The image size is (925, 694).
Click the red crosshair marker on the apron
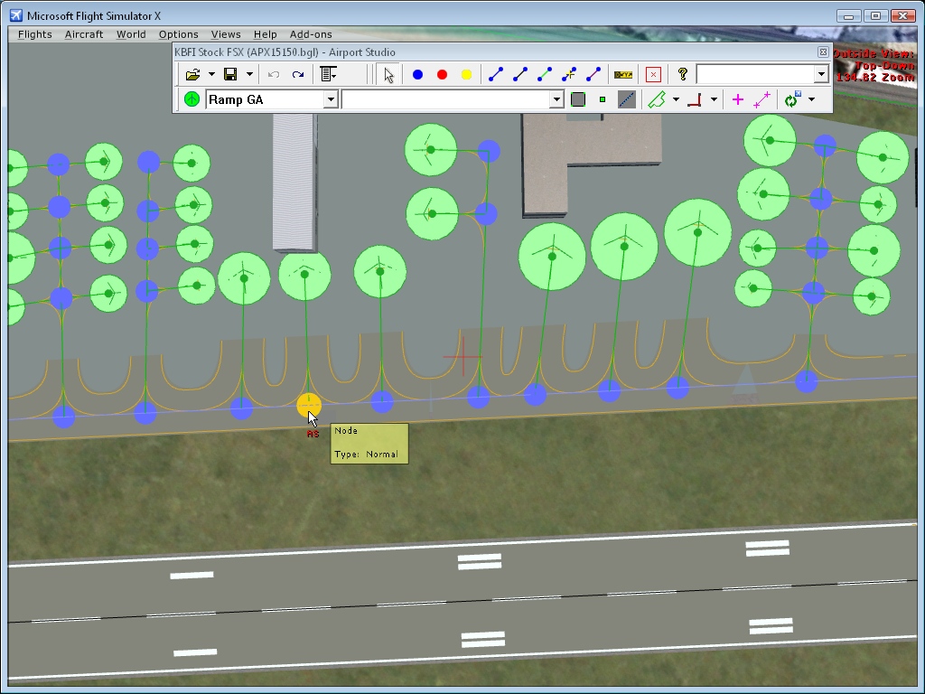click(463, 356)
